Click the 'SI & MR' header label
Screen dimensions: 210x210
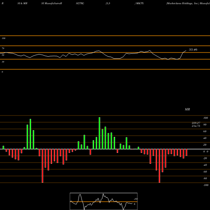coord(22,3)
